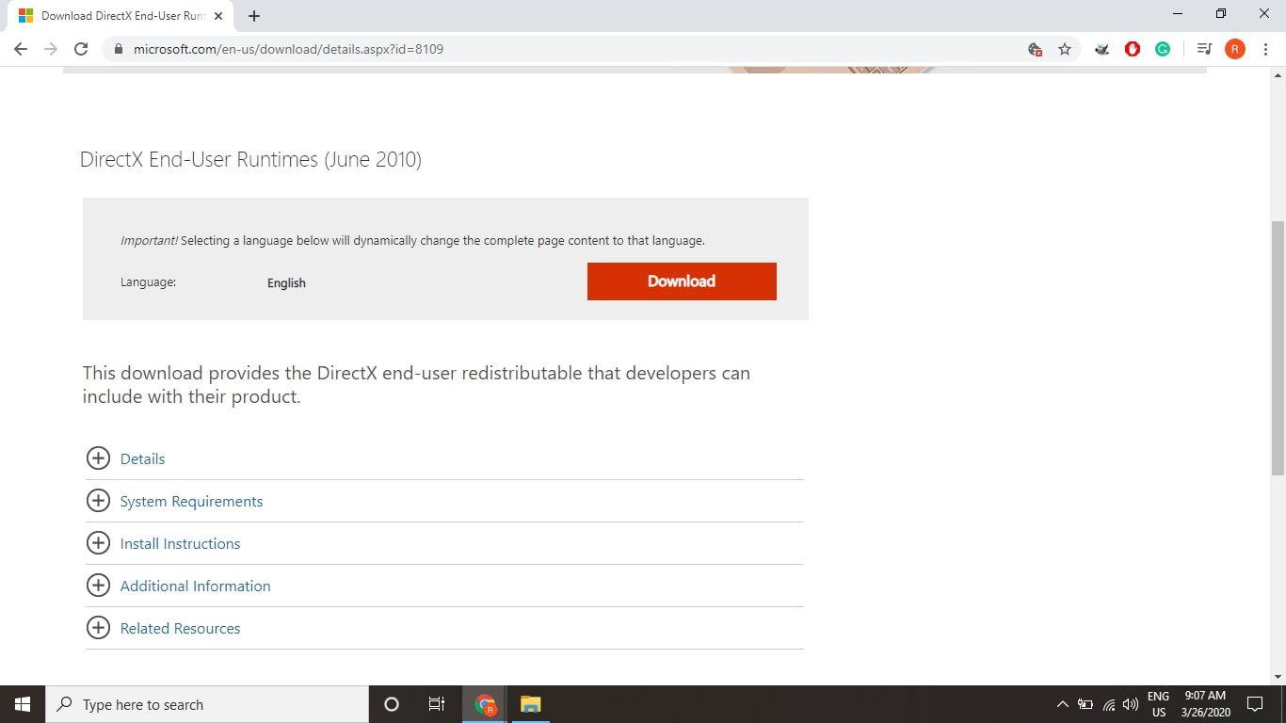This screenshot has width=1286, height=723.
Task: Open the Chrome three-dot menu
Action: [x=1265, y=49]
